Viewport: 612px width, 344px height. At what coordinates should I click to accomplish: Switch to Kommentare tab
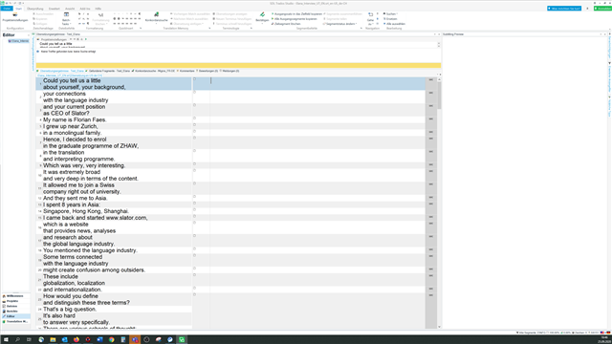[x=186, y=71]
